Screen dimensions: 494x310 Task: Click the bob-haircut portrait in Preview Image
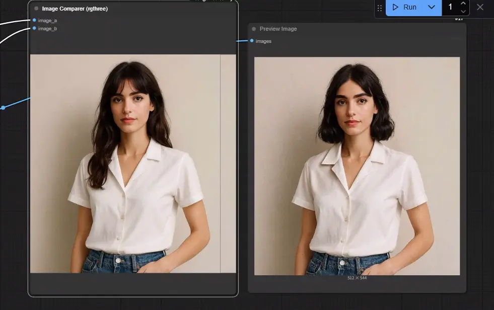(x=357, y=166)
